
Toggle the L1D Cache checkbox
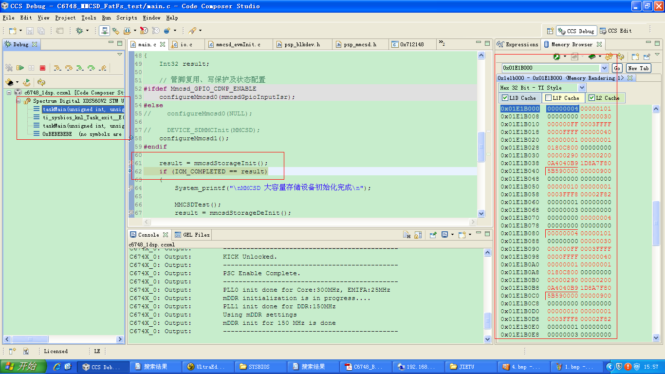pos(505,98)
